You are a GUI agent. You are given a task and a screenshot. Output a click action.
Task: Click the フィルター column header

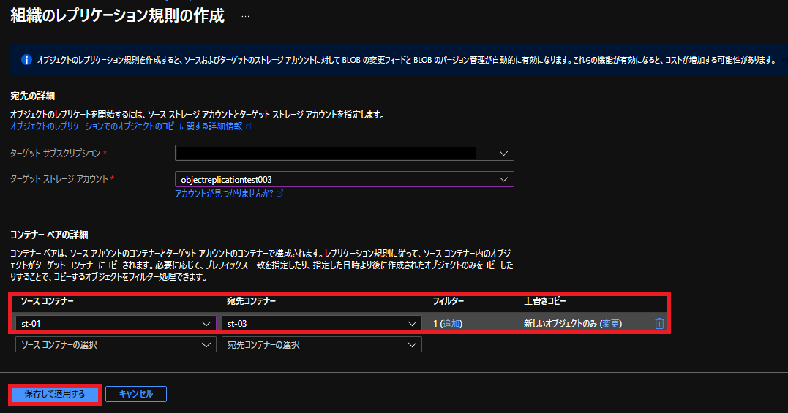tap(449, 301)
